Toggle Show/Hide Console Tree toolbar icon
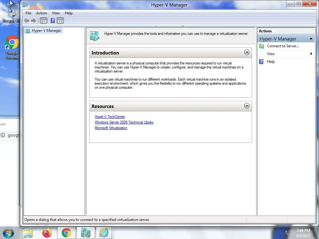Image resolution: width=319 pixels, height=239 pixels. [44, 21]
